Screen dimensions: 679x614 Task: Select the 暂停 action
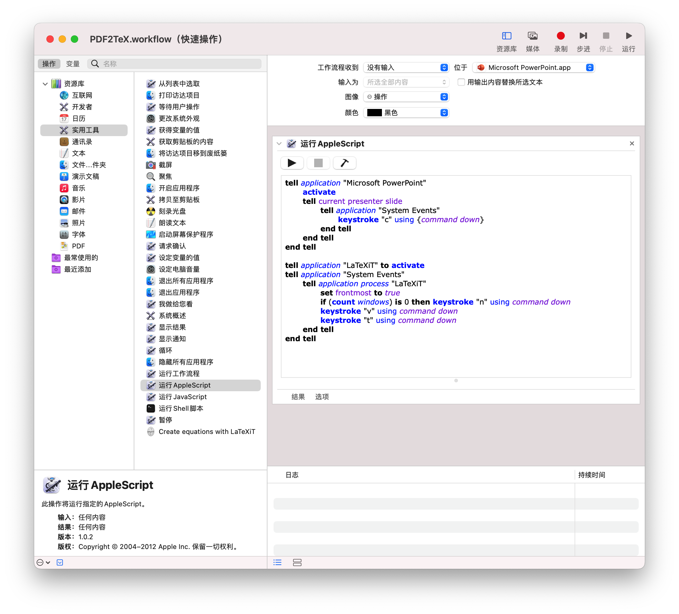pyautogui.click(x=200, y=420)
